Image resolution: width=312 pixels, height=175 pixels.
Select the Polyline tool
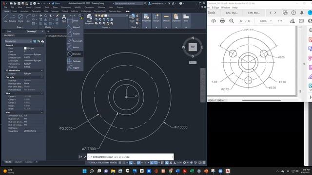pyautogui.click(x=13, y=18)
